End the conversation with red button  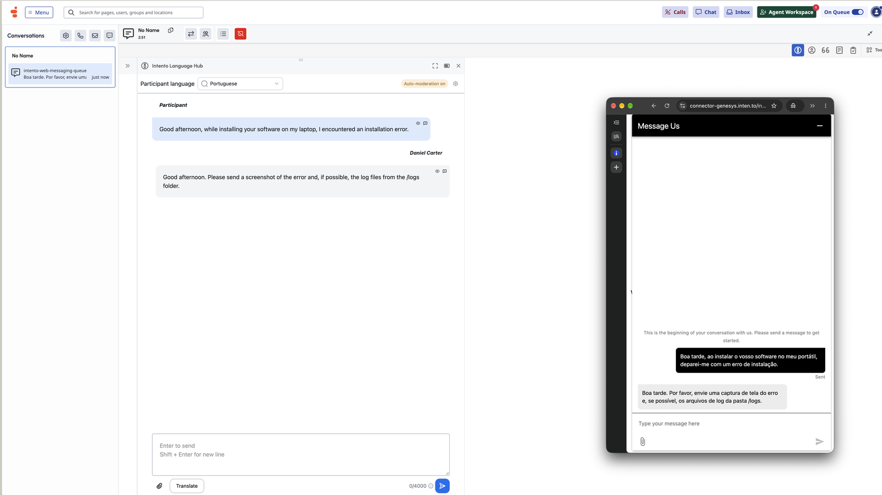click(x=240, y=34)
